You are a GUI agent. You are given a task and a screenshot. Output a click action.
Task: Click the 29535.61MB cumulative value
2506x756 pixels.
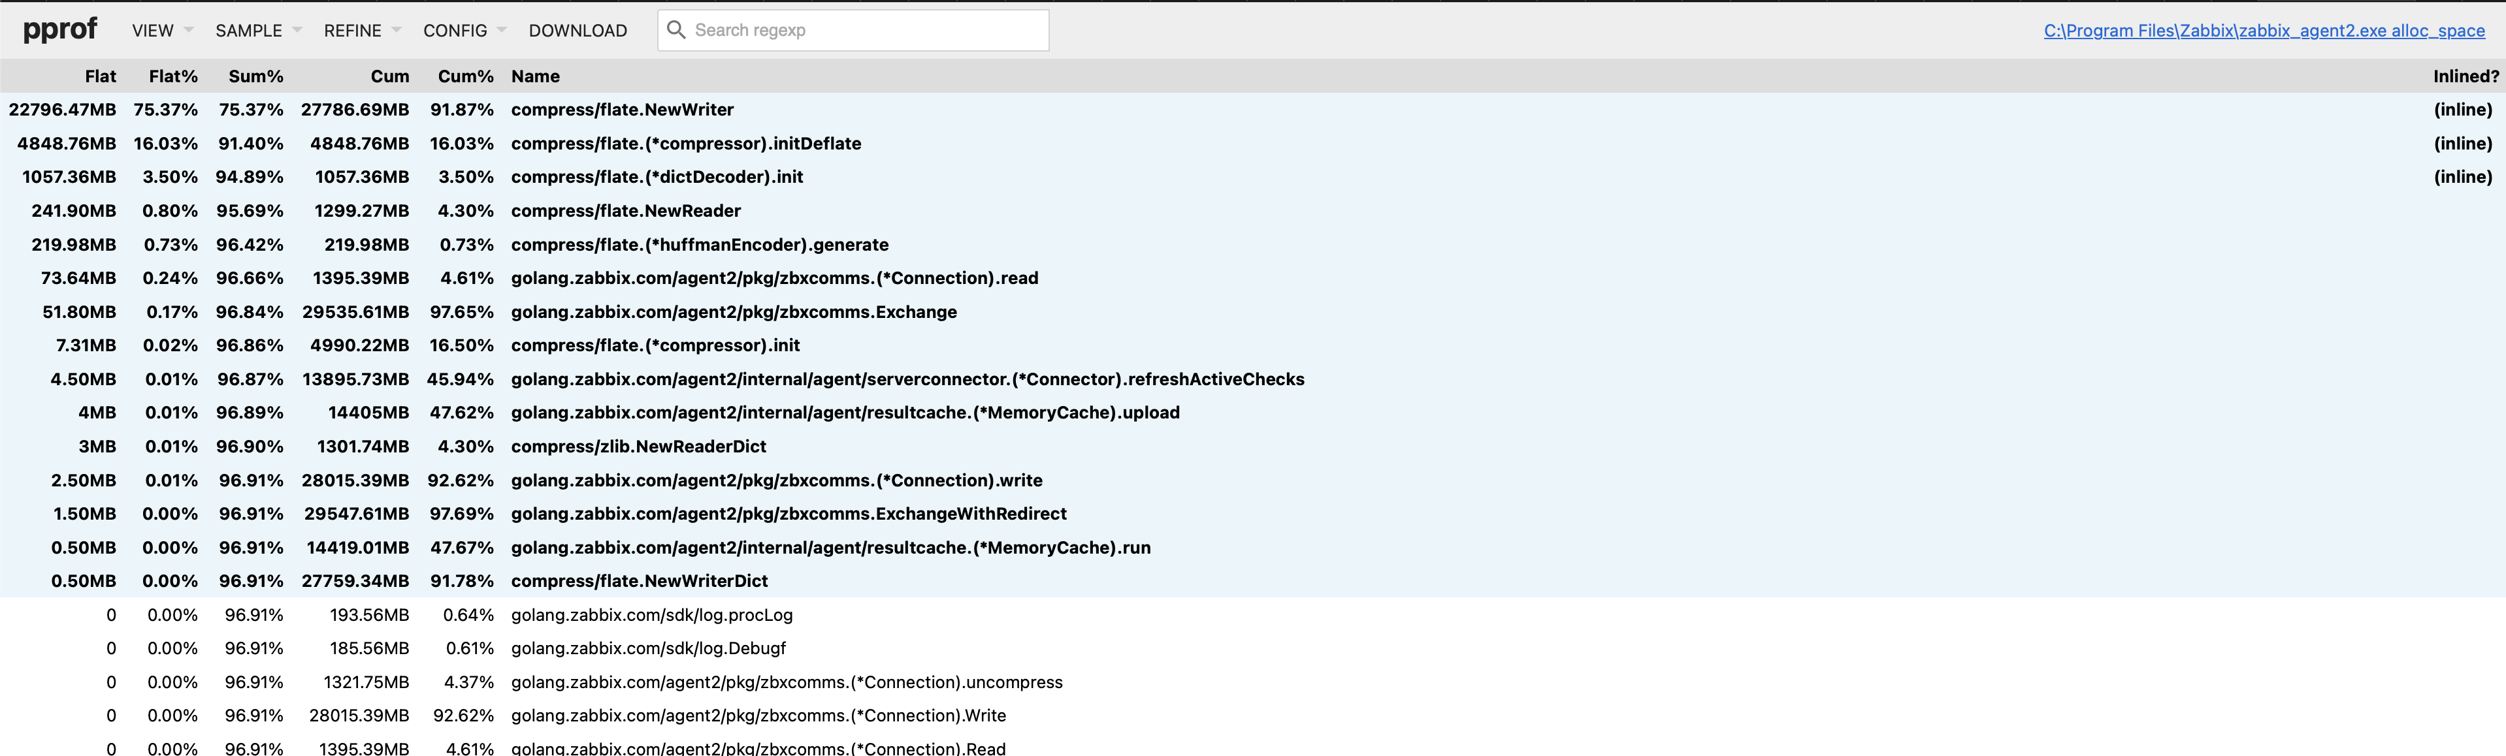355,312
